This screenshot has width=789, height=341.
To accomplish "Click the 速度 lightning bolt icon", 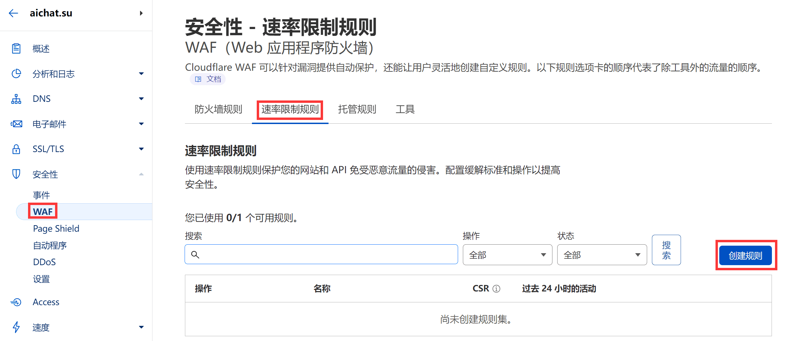I will [x=16, y=327].
